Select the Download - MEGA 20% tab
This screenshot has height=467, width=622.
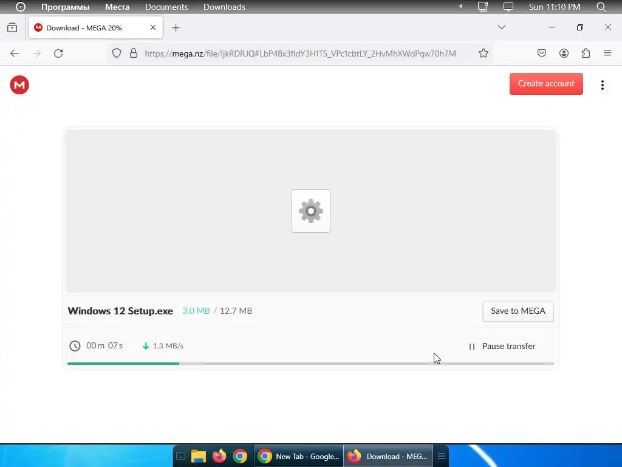pyautogui.click(x=95, y=28)
